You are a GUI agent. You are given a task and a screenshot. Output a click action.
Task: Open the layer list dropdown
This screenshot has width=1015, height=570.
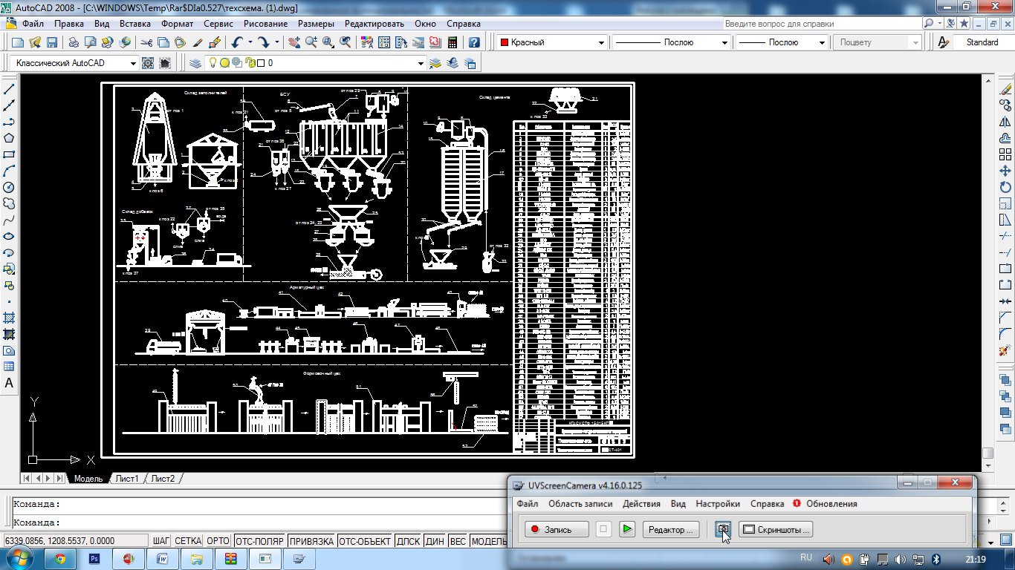tap(421, 63)
